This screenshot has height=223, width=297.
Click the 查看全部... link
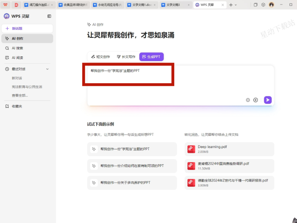[x=20, y=95]
